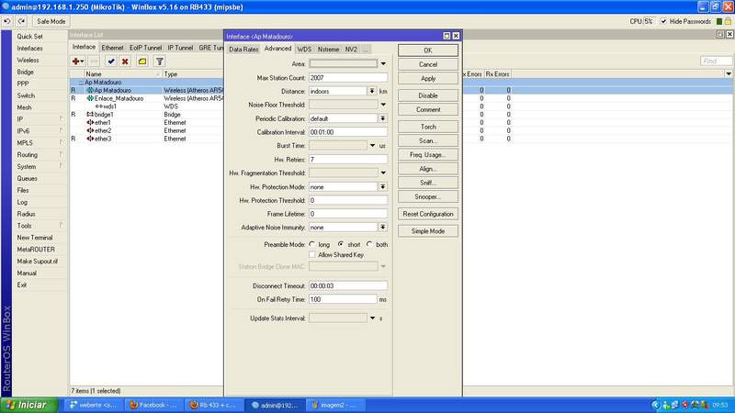Screen dimensions: 735x413
Task: Open the Ethernet tab in Interface List
Action: tap(112, 48)
